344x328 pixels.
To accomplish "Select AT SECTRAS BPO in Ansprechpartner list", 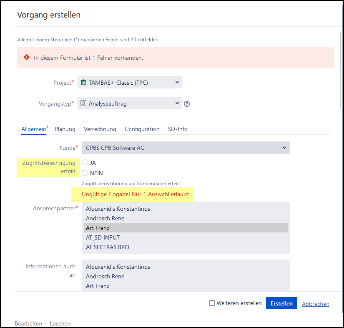I will click(x=186, y=247).
